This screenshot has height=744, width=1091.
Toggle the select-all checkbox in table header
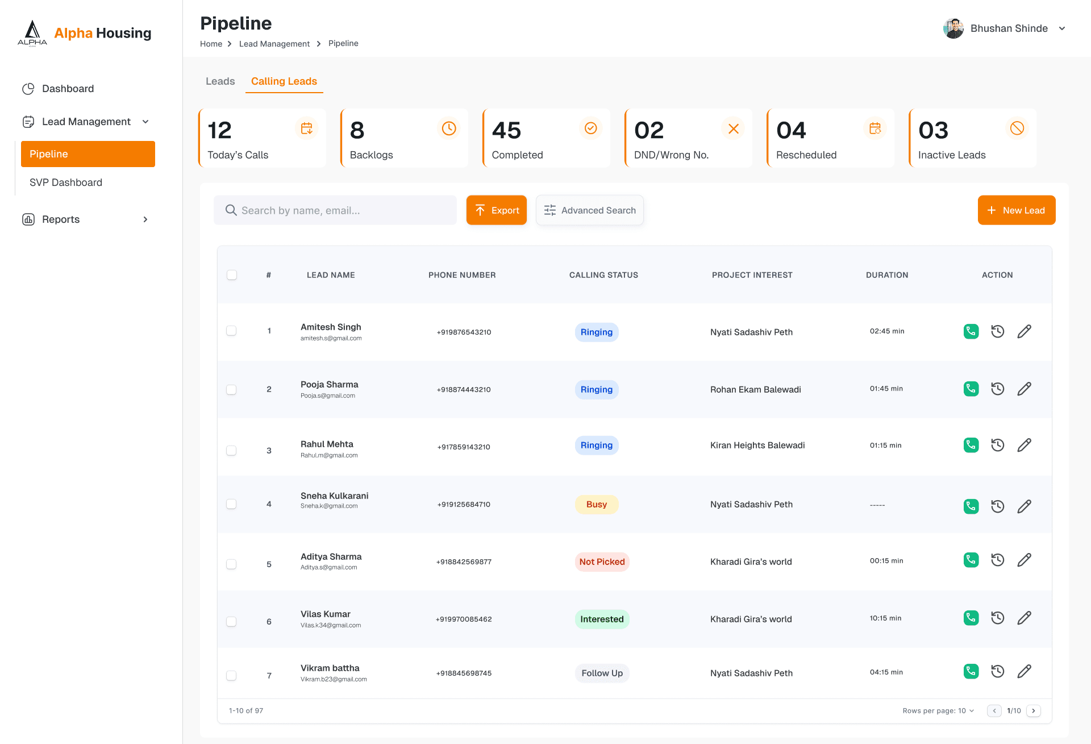point(232,275)
